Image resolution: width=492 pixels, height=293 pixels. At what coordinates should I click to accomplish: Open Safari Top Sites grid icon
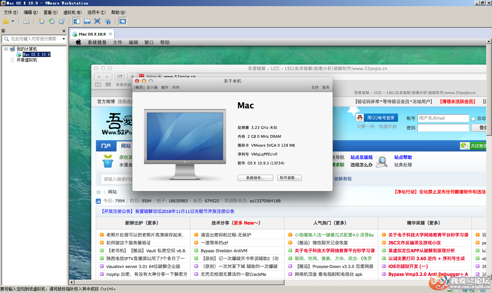108,85
